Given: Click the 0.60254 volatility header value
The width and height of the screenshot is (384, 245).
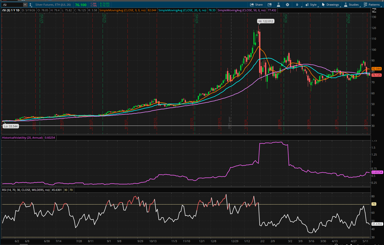Looking at the screenshot, I should [x=50, y=138].
